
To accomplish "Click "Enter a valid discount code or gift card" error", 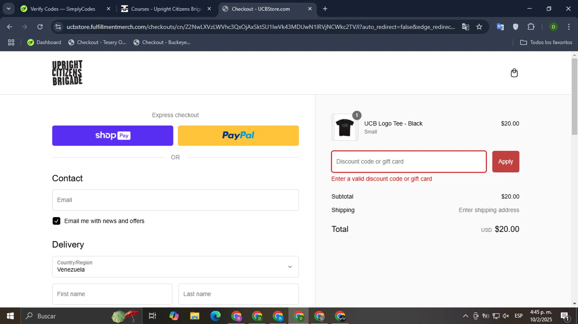I will coord(381,179).
